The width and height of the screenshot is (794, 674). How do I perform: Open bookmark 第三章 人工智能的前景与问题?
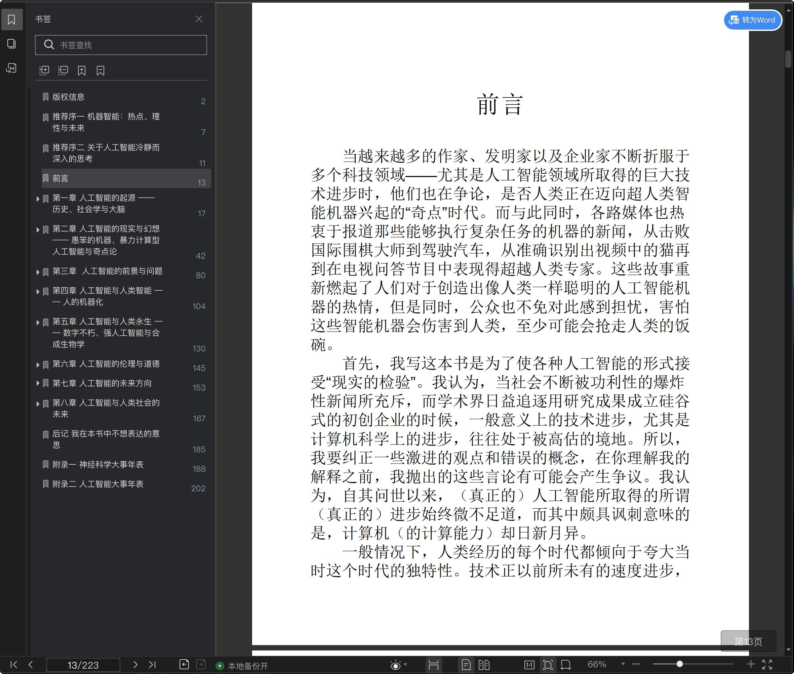point(108,271)
